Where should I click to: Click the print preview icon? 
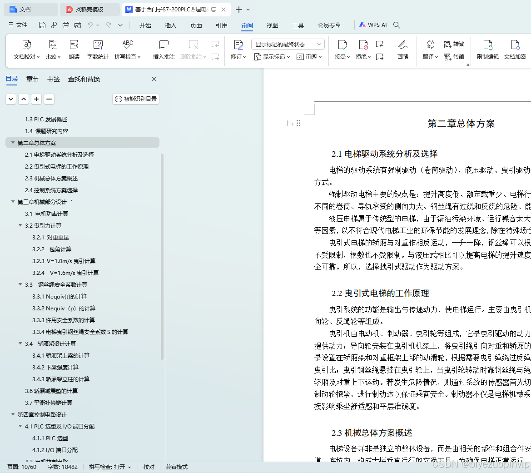tap(78, 25)
